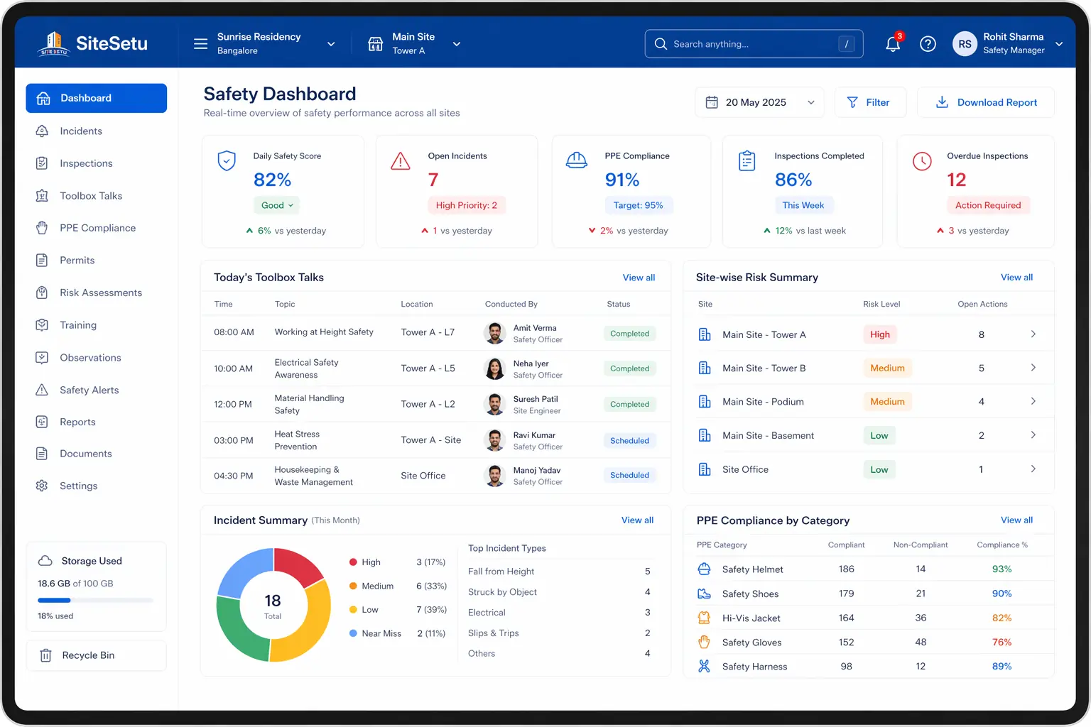View all in Site-wise Risk Summary
1091x727 pixels.
tap(1016, 277)
